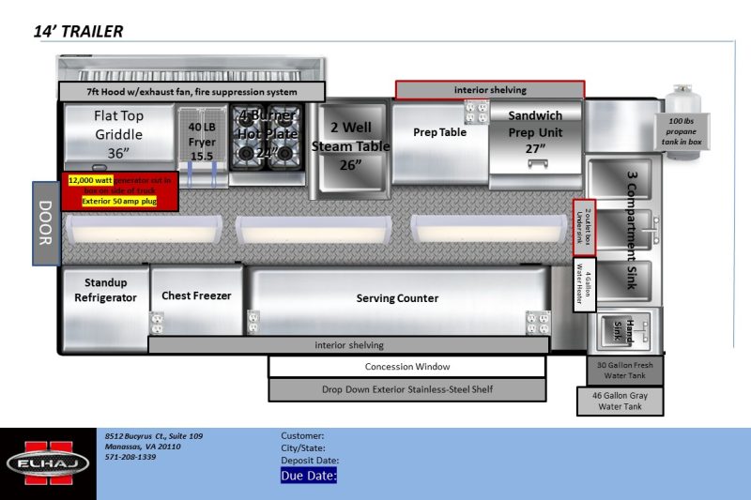This screenshot has height=500, width=751.
Task: Click the upper interior shelving box
Action: (x=490, y=90)
